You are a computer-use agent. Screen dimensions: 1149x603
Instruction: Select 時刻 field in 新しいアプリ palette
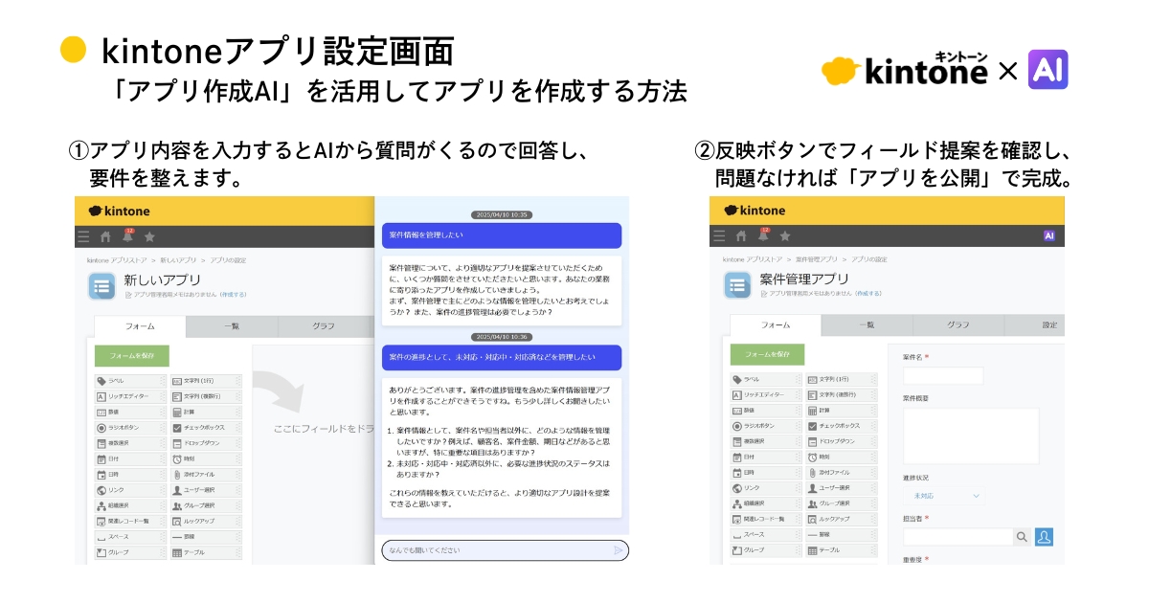point(207,458)
